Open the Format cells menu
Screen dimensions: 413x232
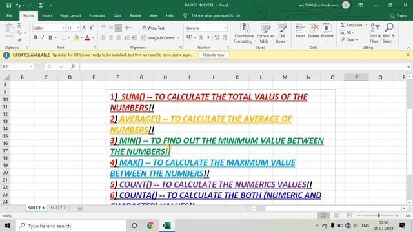(327, 33)
